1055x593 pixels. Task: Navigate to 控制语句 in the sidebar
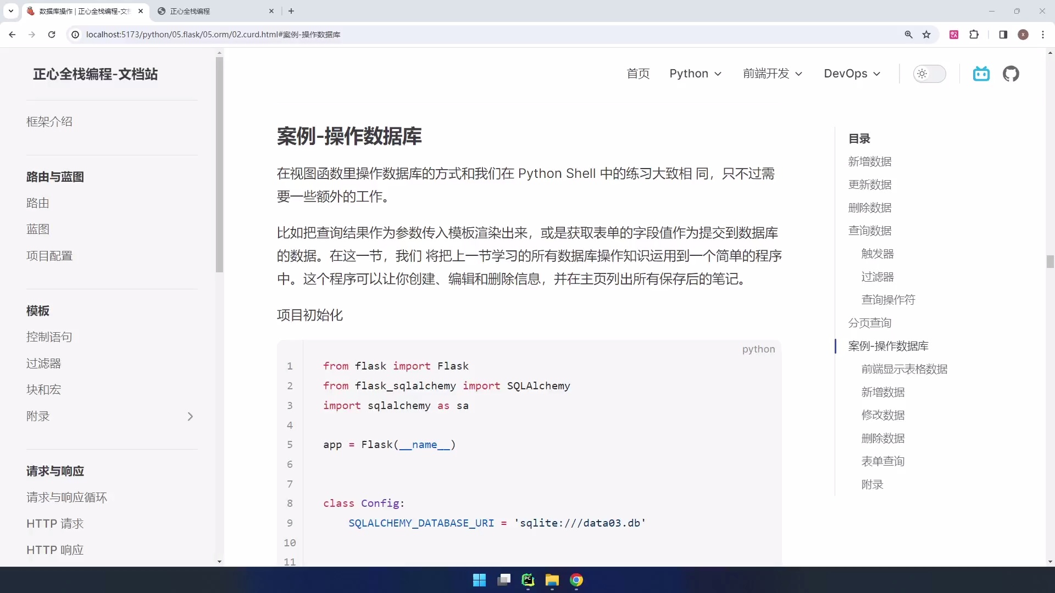(x=49, y=337)
